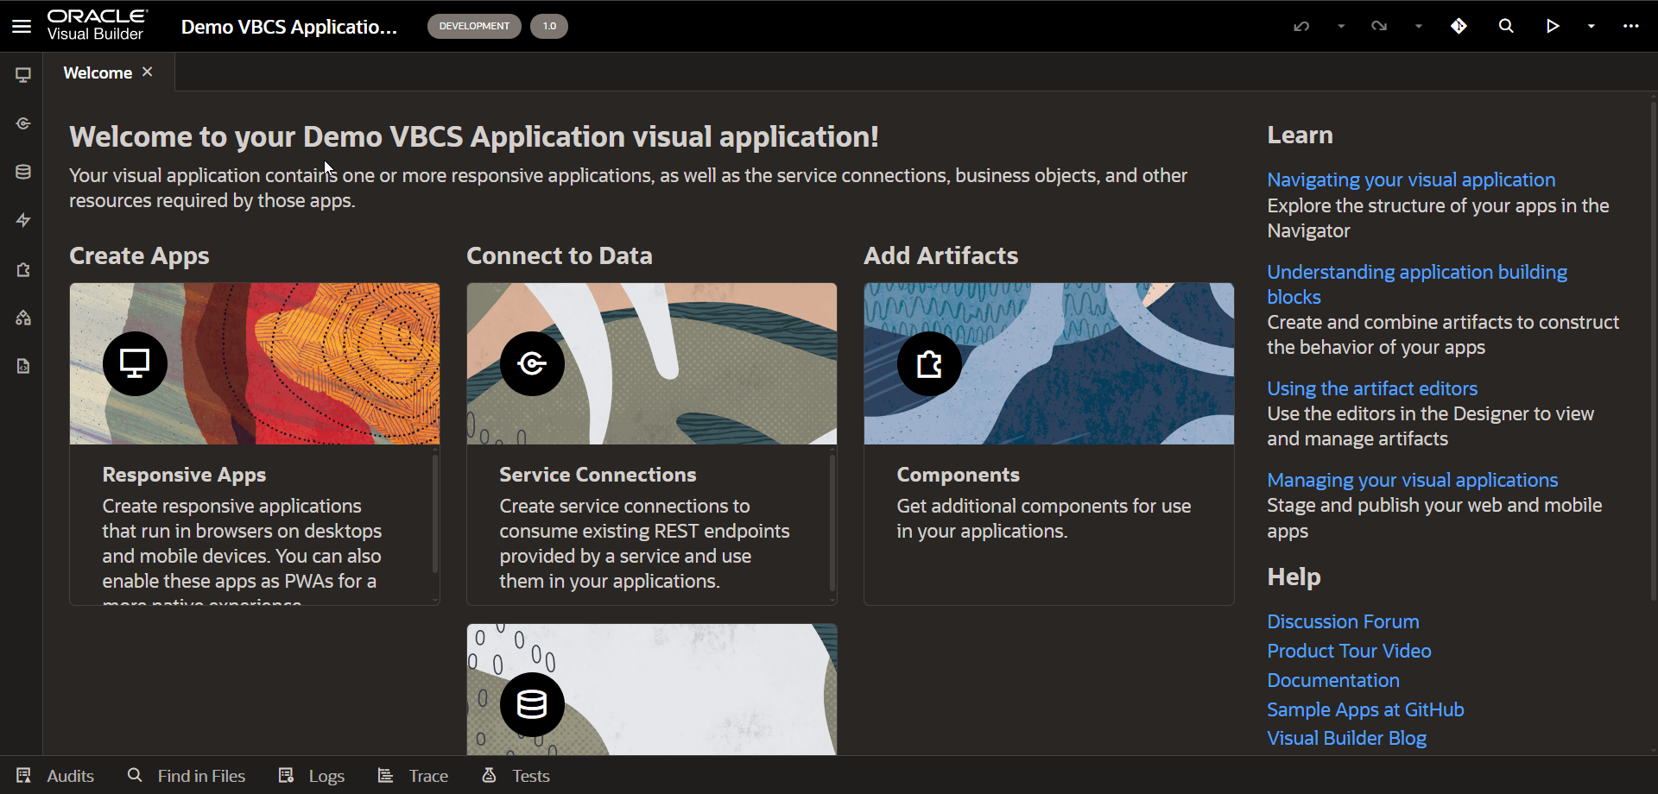Screen dimensions: 1658x794
Task: Close the Welcome tab
Action: [148, 72]
